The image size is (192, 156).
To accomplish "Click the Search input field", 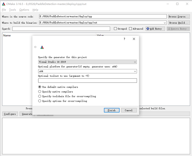I will coord(61,29).
